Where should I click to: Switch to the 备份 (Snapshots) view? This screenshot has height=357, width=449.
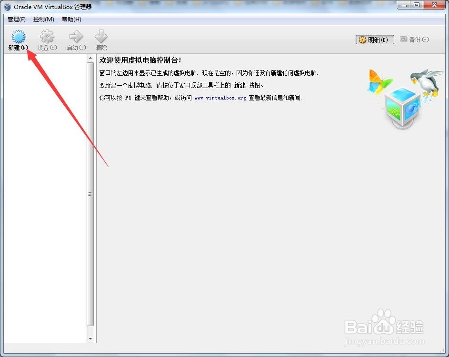(414, 40)
